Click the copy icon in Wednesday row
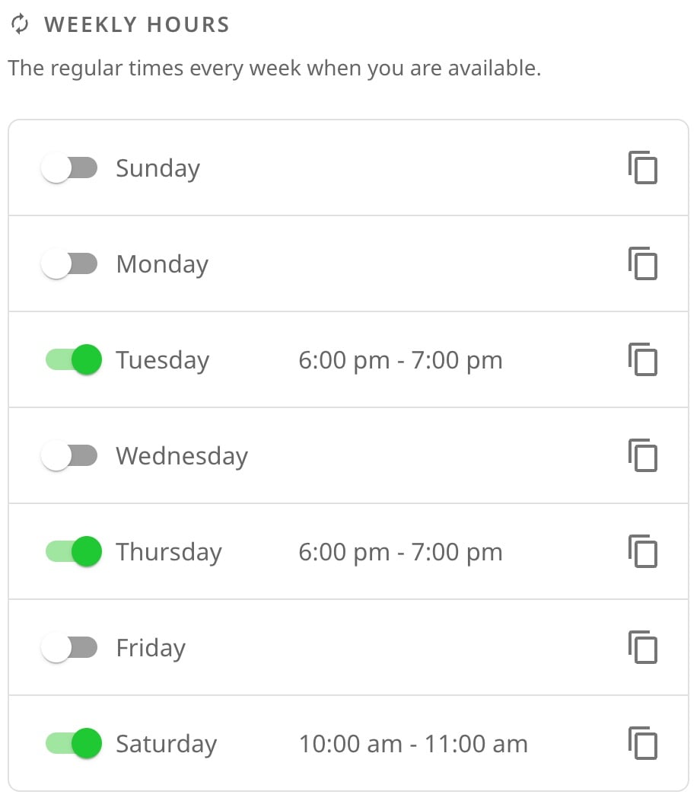700x801 pixels. (642, 455)
